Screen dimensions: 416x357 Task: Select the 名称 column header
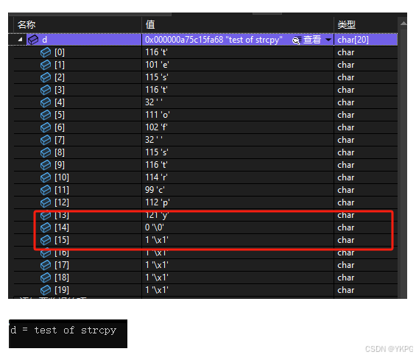point(27,25)
